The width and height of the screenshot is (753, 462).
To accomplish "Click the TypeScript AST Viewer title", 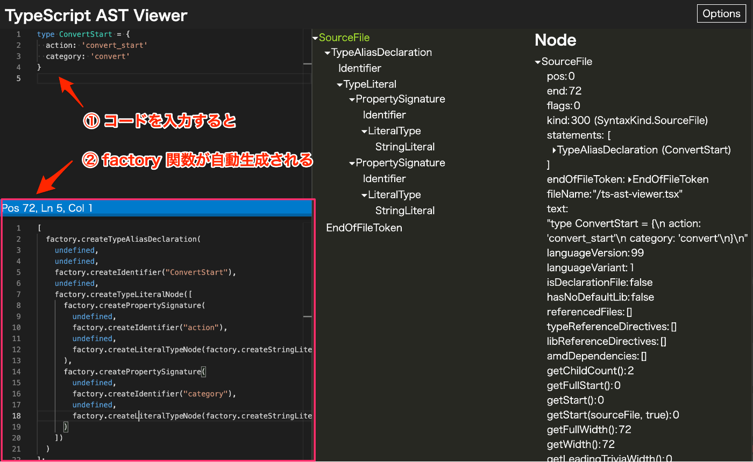I will 96,15.
